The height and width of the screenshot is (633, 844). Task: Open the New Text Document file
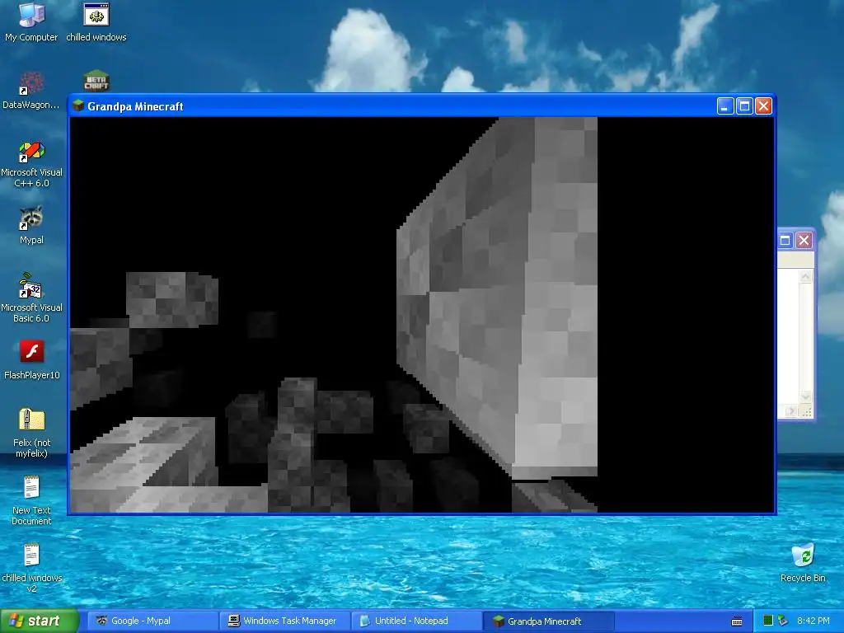click(31, 501)
